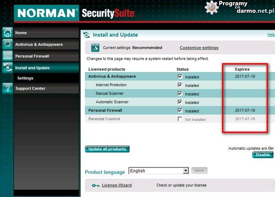Image resolution: width=275 pixels, height=197 pixels.
Task: Click the key icon beside License Wizard
Action: pos(95,186)
